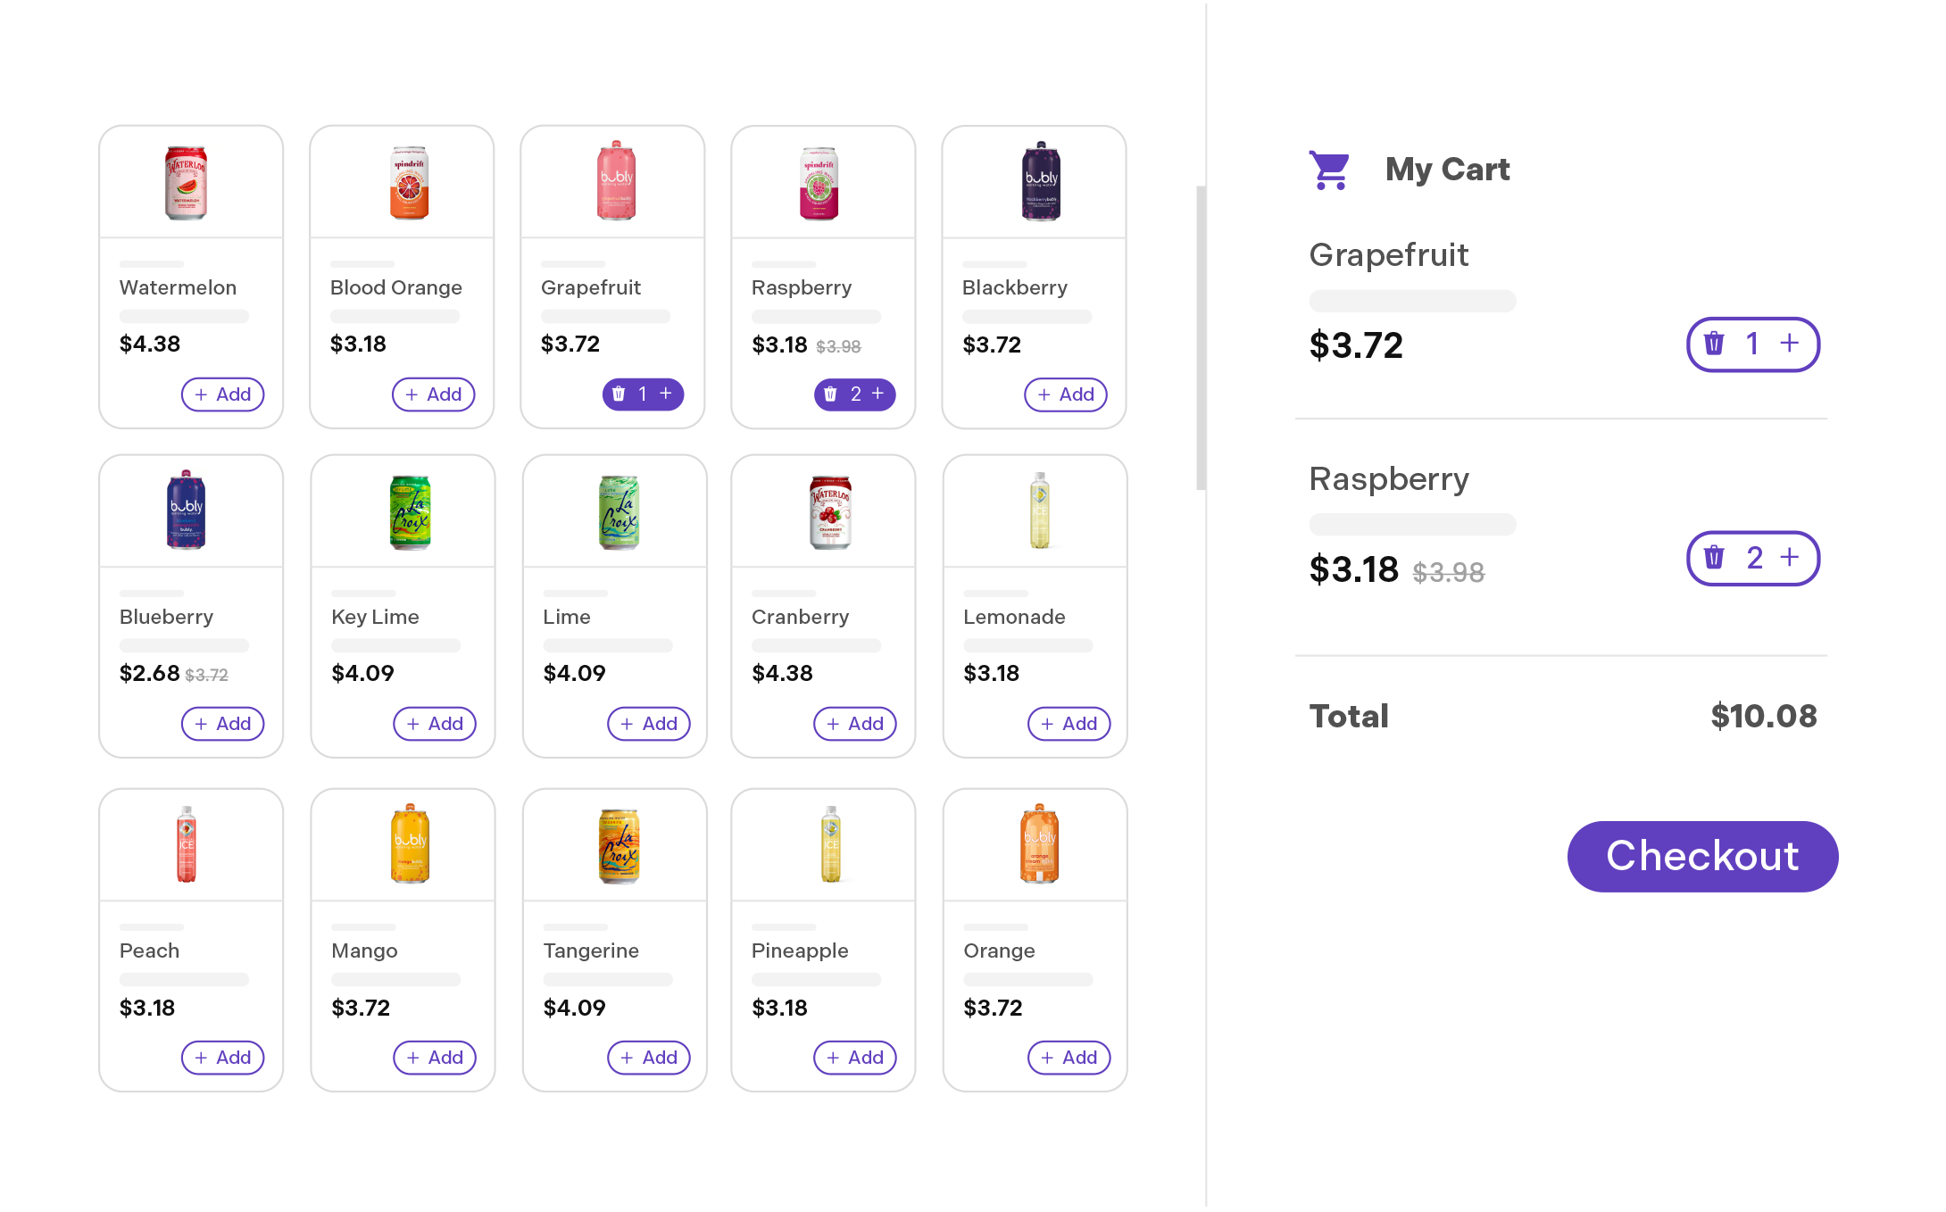The width and height of the screenshot is (1946, 1212).
Task: Delete Raspberry using the cart trash icon
Action: (x=1714, y=558)
